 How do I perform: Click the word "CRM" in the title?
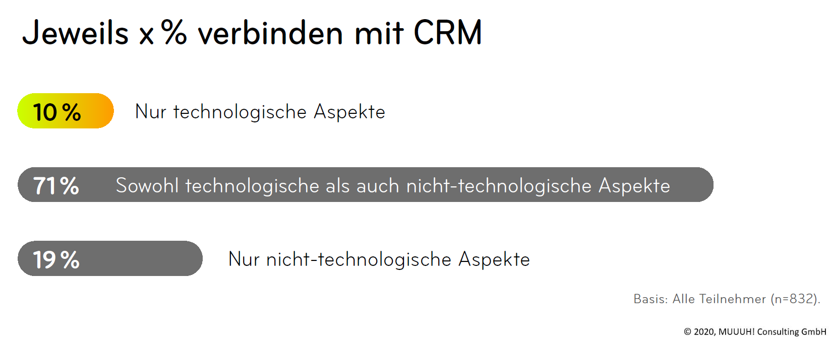[x=447, y=33]
